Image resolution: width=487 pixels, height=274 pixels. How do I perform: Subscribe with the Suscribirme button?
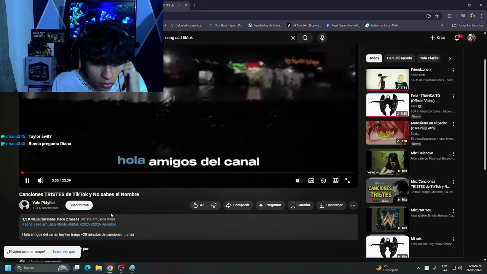pos(79,205)
